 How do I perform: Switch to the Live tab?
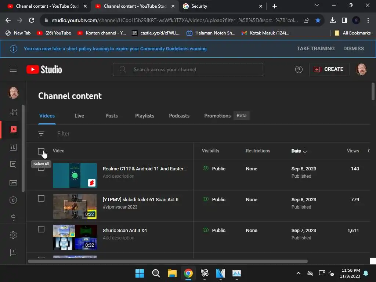(x=79, y=116)
